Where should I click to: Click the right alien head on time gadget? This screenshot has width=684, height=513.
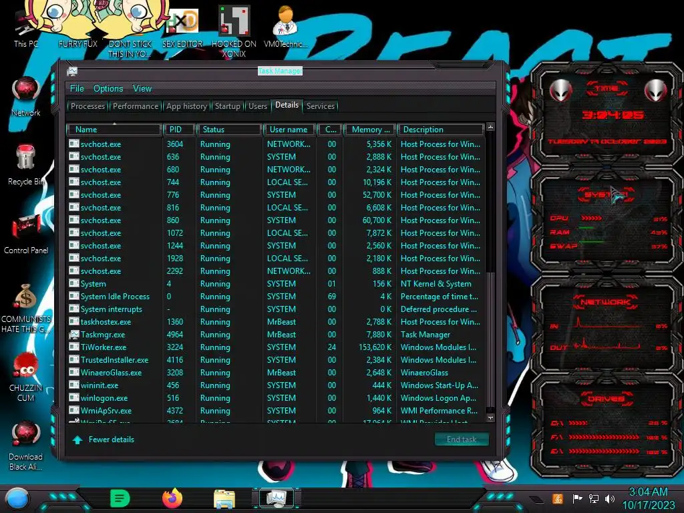(656, 90)
